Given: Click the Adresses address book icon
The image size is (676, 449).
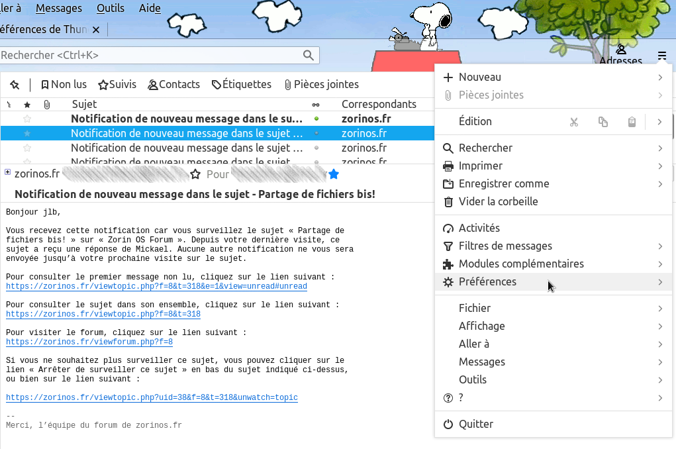Looking at the screenshot, I should [x=621, y=51].
